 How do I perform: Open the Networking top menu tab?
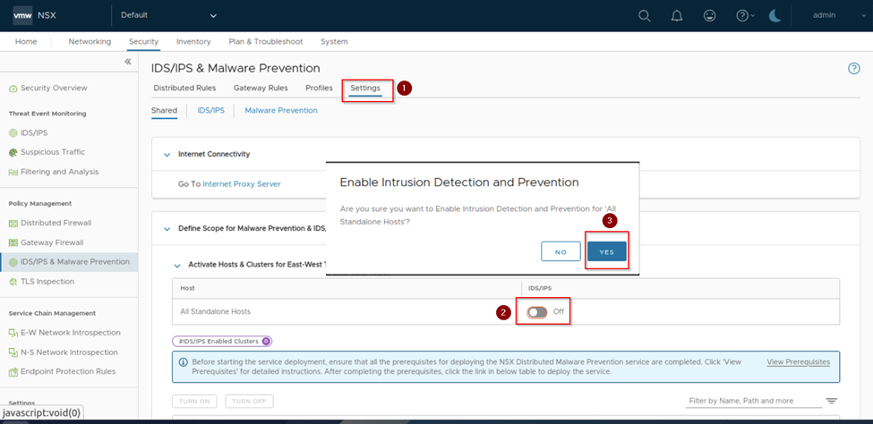click(x=90, y=41)
